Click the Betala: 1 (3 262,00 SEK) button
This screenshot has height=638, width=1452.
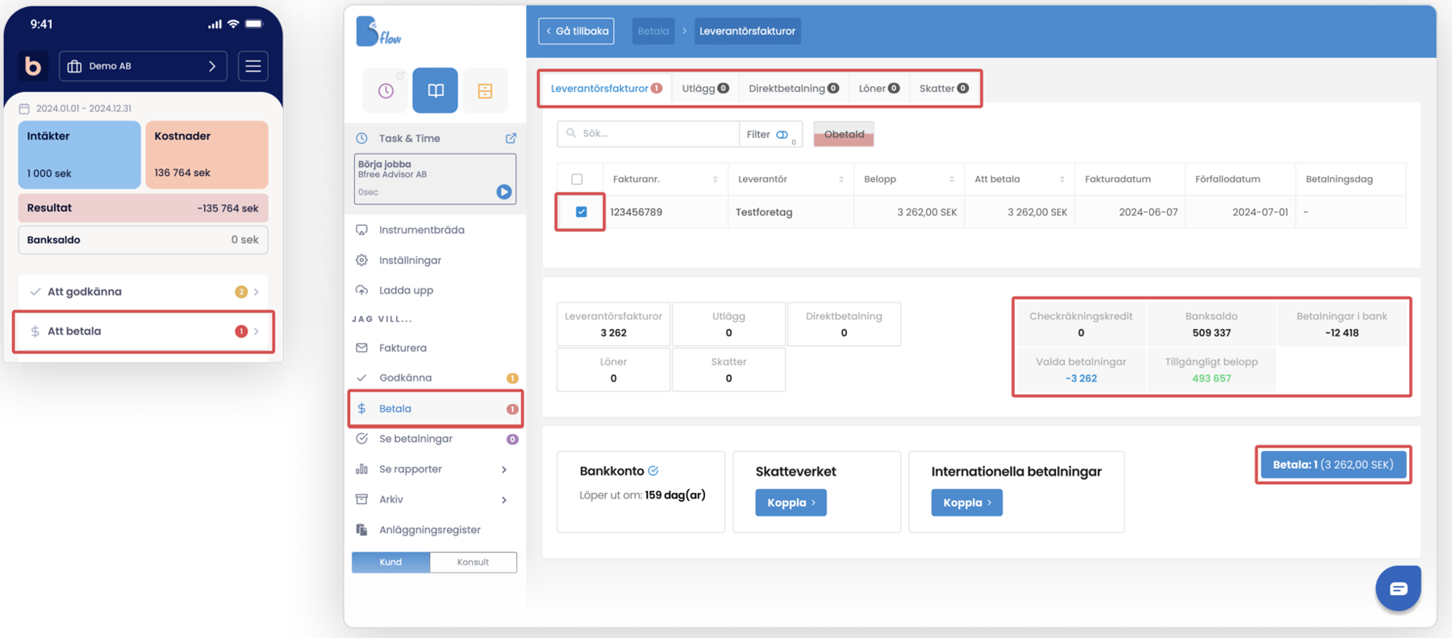(x=1333, y=465)
